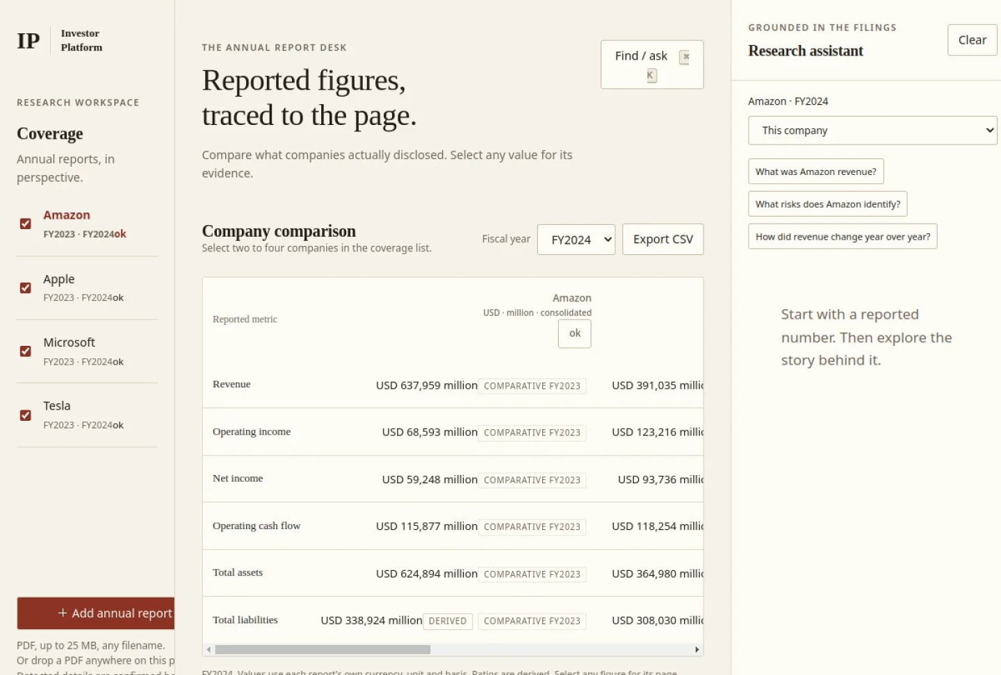Deselect the Tesla checkbox

pyautogui.click(x=26, y=415)
